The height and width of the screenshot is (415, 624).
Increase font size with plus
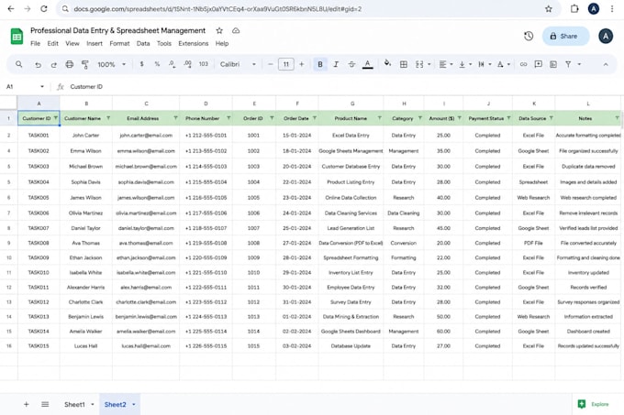tap(301, 64)
